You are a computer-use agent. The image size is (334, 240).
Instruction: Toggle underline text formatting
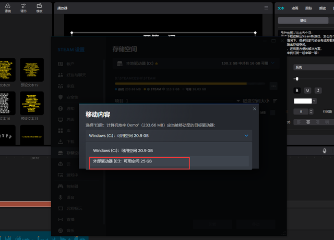[x=307, y=91]
